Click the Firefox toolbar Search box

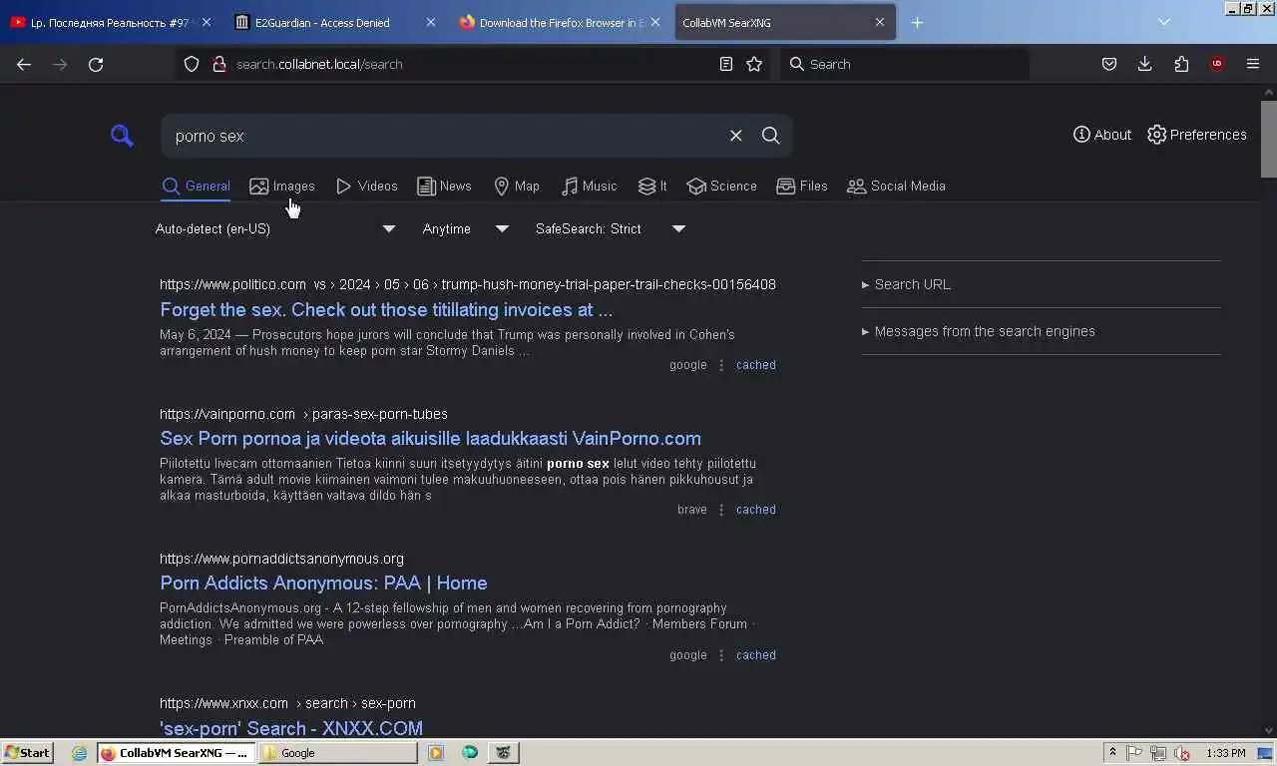(904, 64)
